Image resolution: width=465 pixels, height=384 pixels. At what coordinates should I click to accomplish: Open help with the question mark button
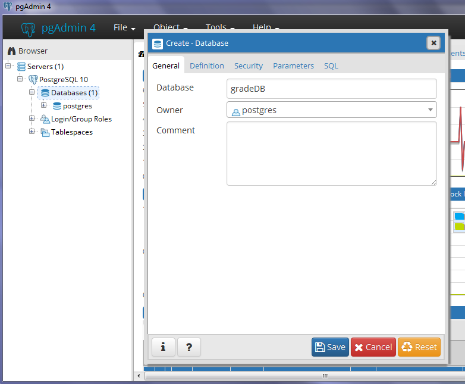[x=189, y=347]
